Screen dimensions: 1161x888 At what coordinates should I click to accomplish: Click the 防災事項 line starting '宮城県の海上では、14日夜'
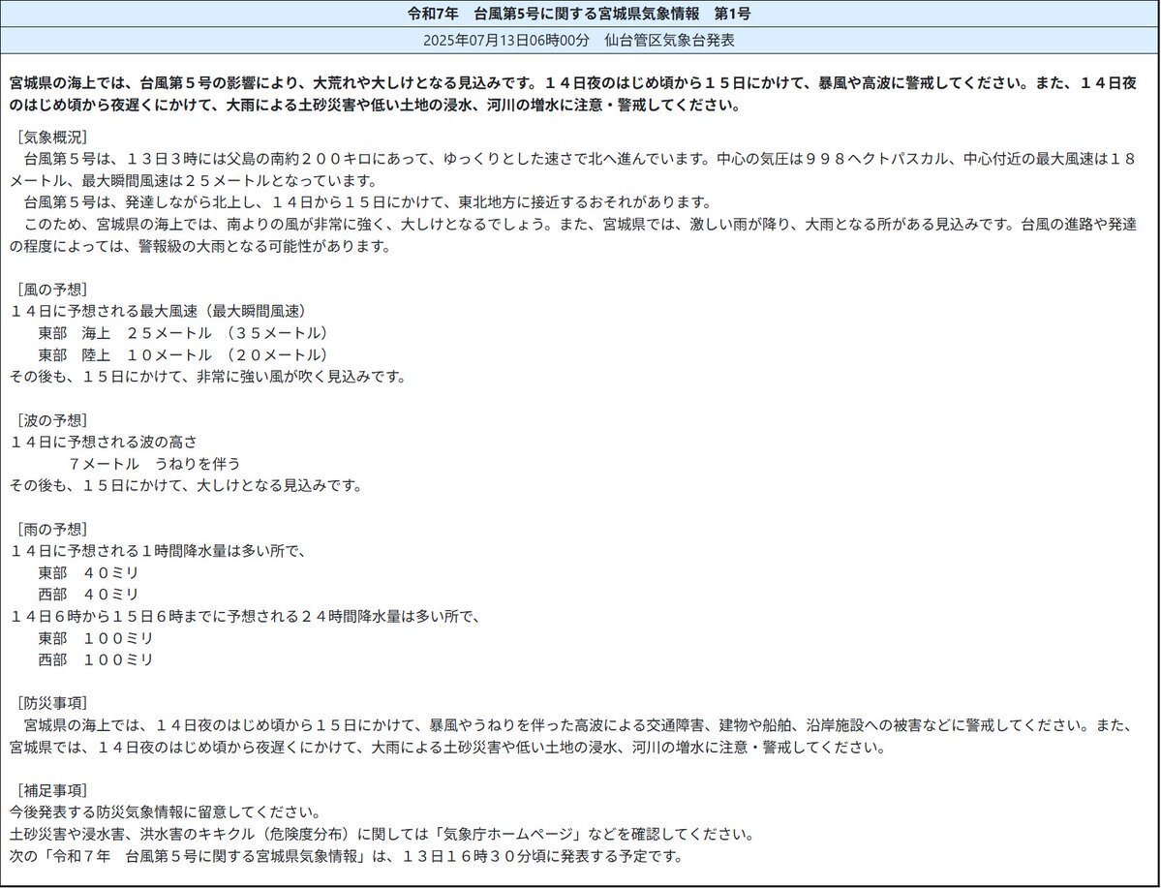[577, 725]
